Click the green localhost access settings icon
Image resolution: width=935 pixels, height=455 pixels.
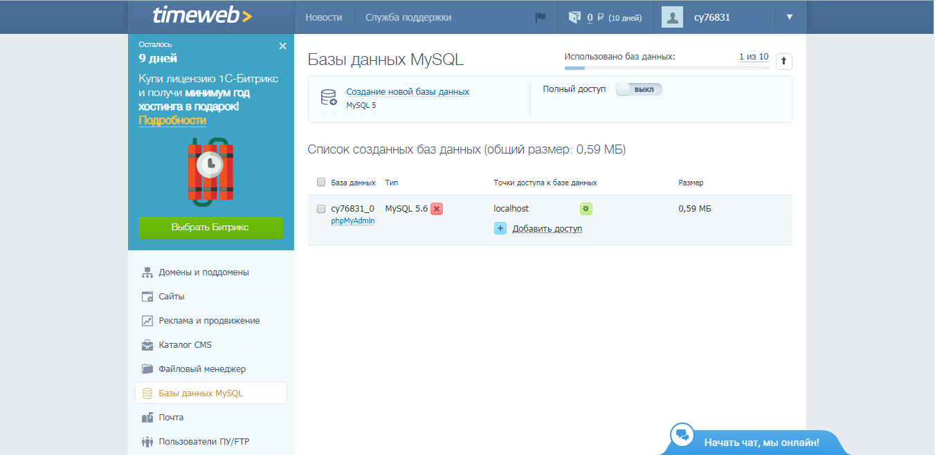coord(586,209)
